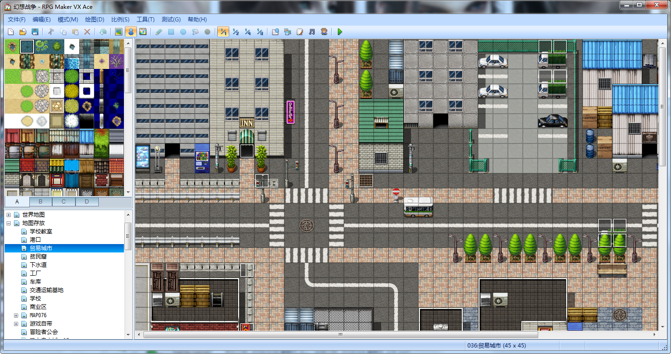
Task: Select the Ellipse drawing tool
Action: click(183, 32)
